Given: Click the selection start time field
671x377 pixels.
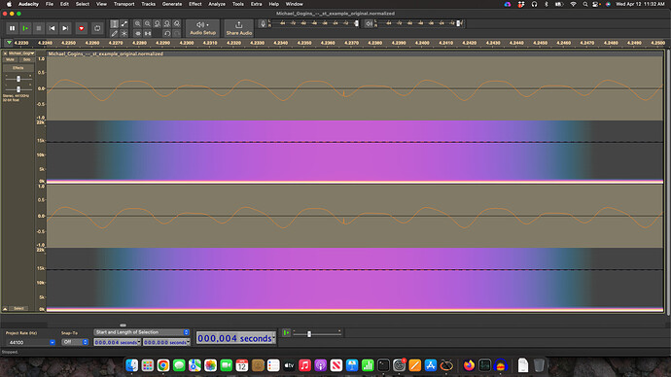Looking at the screenshot, I should [118, 342].
